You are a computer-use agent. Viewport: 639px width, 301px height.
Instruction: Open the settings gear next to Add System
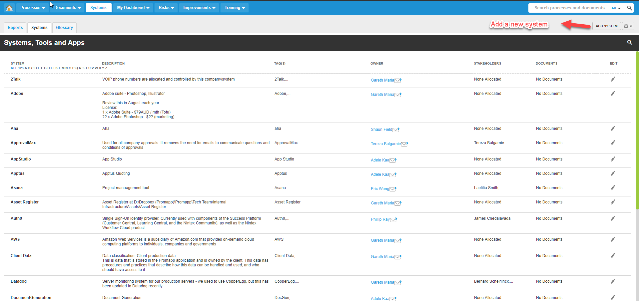[x=628, y=26]
